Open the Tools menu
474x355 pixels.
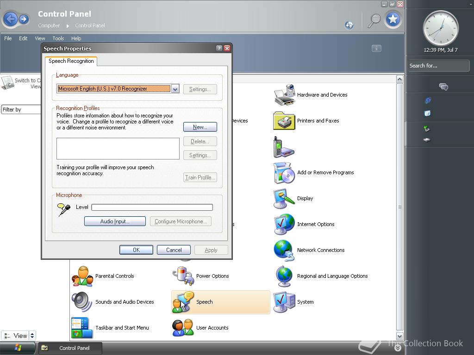pos(58,38)
